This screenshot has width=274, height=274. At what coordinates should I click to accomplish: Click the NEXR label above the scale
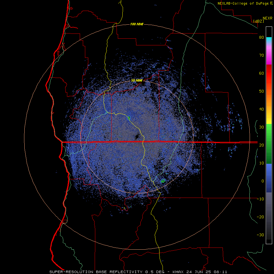[268, 18]
